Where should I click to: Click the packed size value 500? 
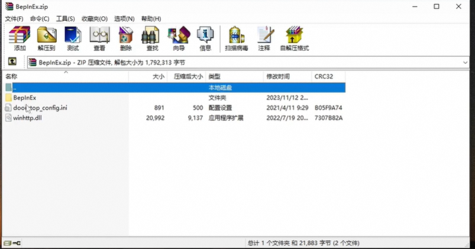pos(198,108)
